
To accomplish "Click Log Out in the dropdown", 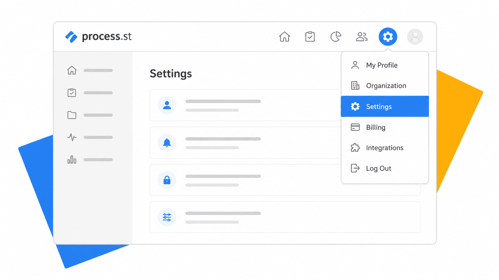I will pos(379,168).
